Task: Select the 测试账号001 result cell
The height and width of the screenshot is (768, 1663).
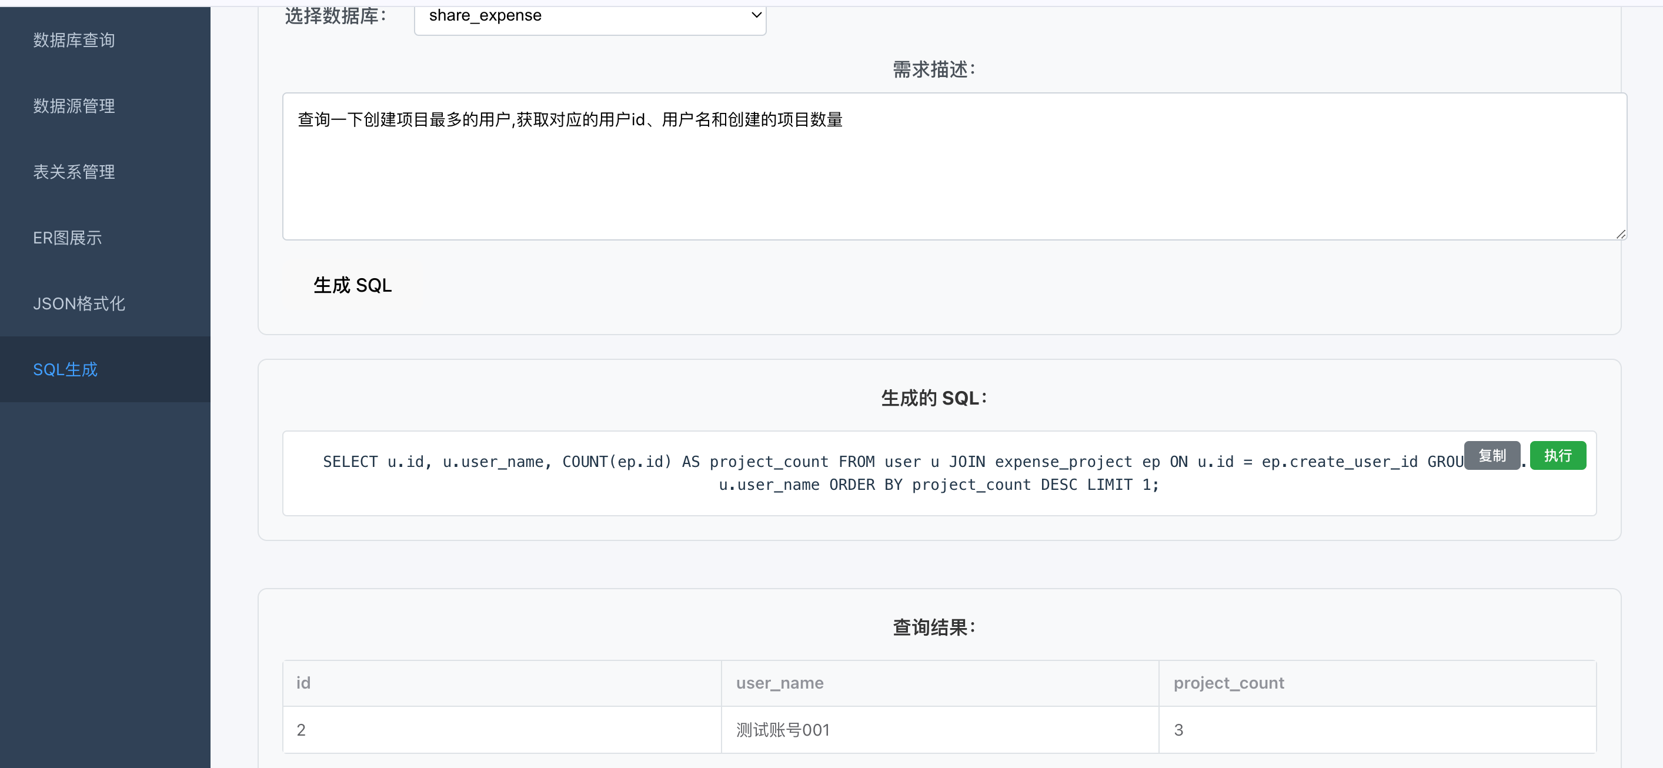Action: 783,730
